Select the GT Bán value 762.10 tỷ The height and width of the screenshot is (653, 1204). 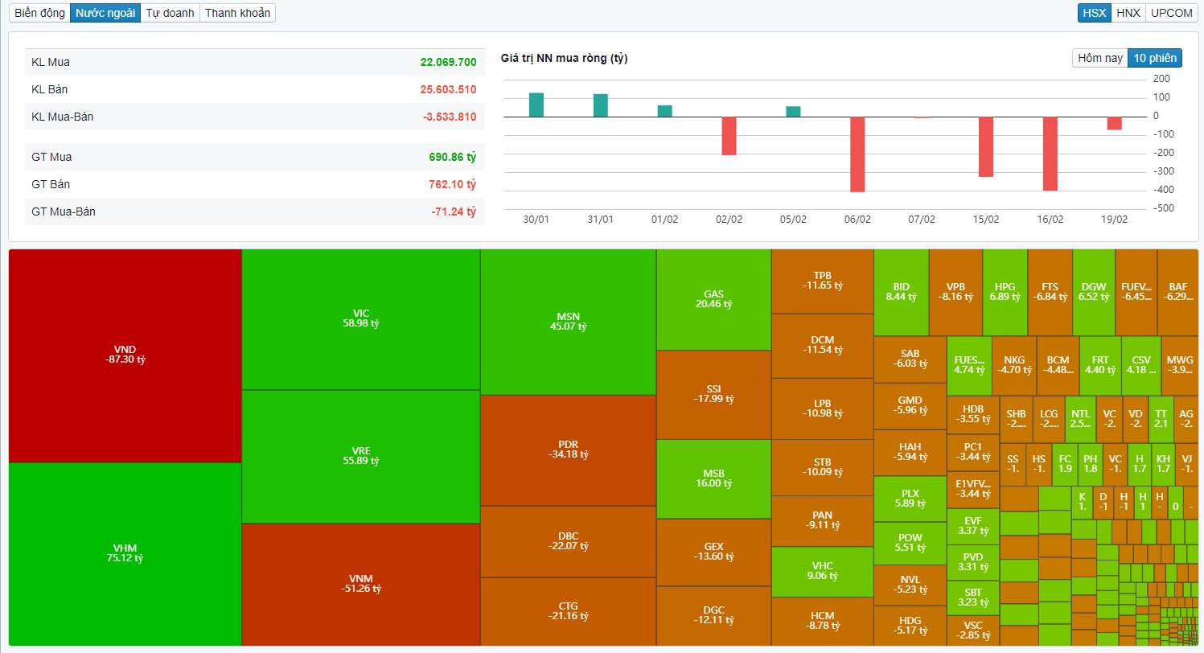point(453,184)
